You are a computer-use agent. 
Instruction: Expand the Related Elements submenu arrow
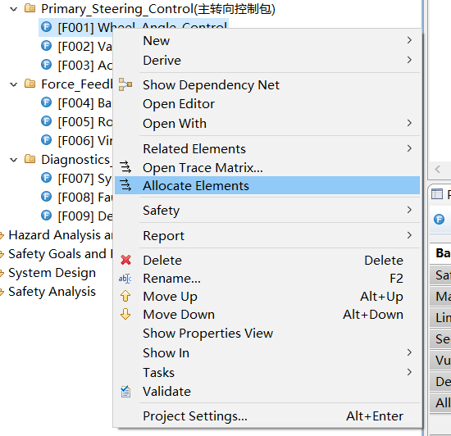point(409,148)
